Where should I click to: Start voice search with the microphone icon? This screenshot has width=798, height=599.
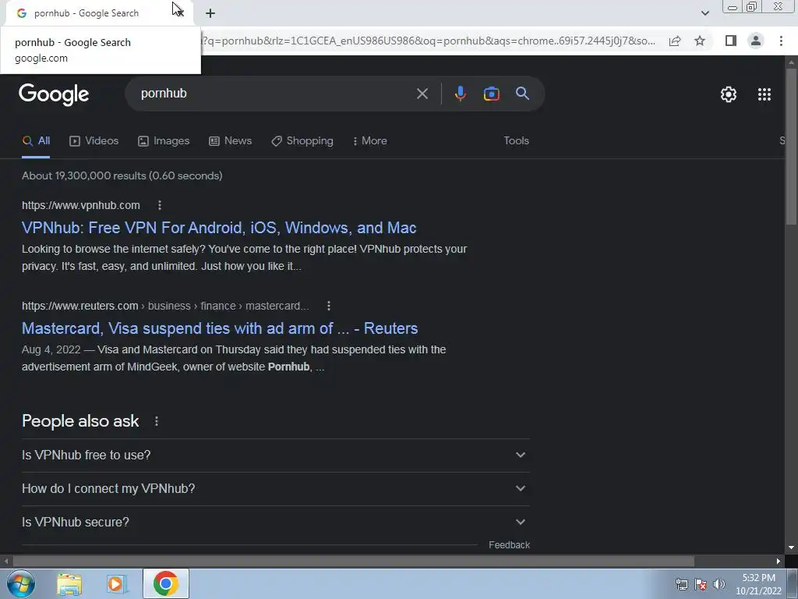click(x=460, y=94)
